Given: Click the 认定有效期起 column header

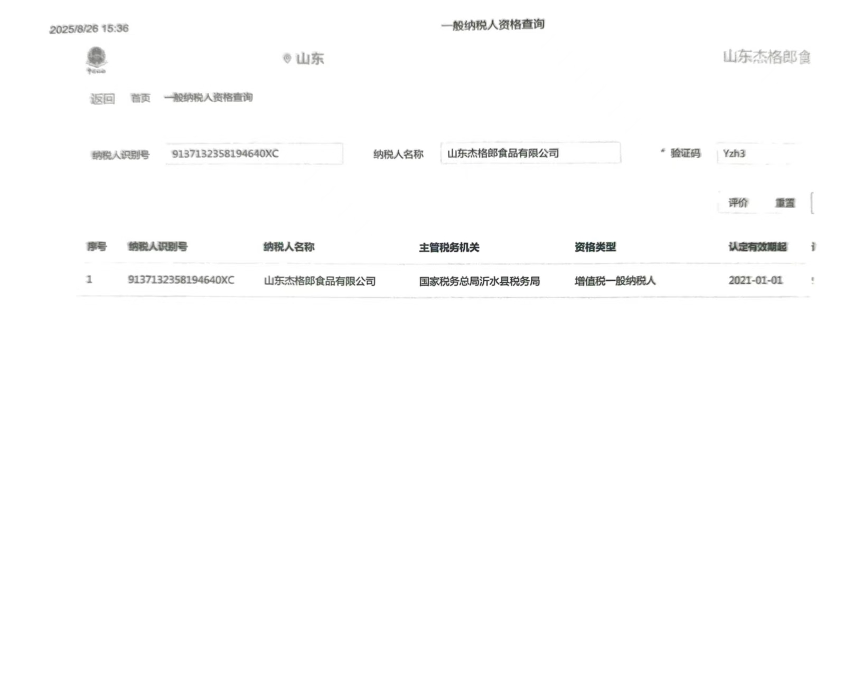Looking at the screenshot, I should tap(757, 247).
